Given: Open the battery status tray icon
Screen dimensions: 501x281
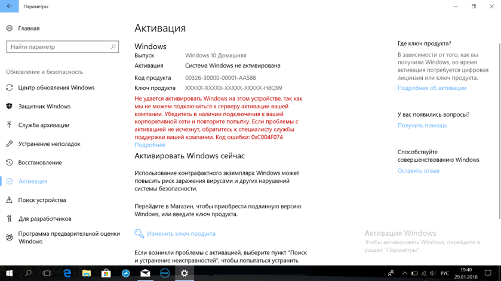Looking at the screenshot, I should 414,273.
